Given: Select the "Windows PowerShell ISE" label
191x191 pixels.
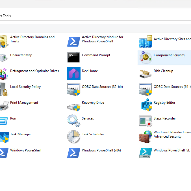Looking at the screenshot, I should point(172,150).
